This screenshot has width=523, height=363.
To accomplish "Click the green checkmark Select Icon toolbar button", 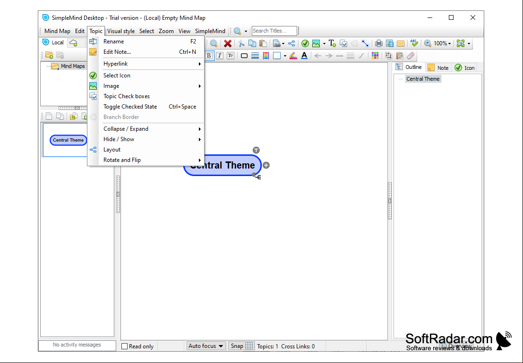I will [305, 43].
